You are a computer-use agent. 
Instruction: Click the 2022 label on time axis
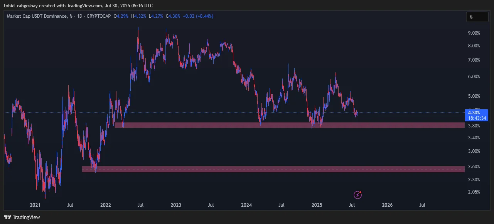pyautogui.click(x=105, y=205)
